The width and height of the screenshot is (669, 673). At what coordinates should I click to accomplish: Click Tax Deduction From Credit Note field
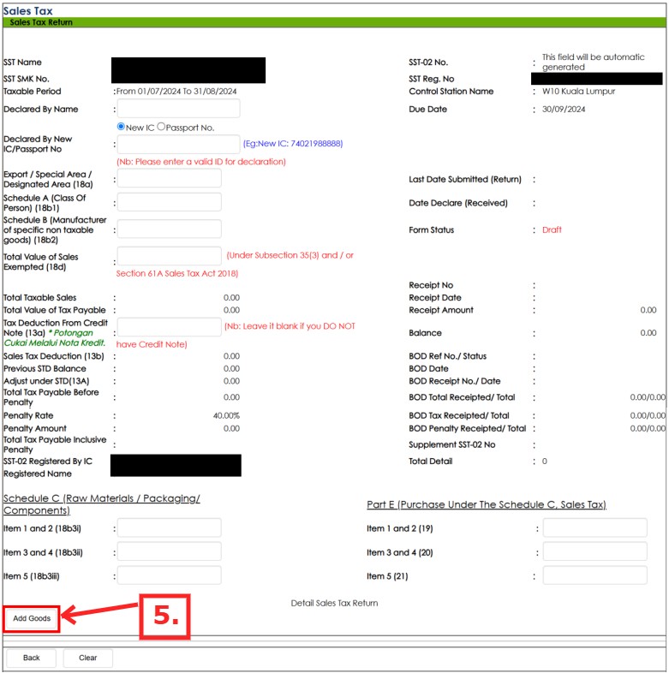tap(169, 326)
